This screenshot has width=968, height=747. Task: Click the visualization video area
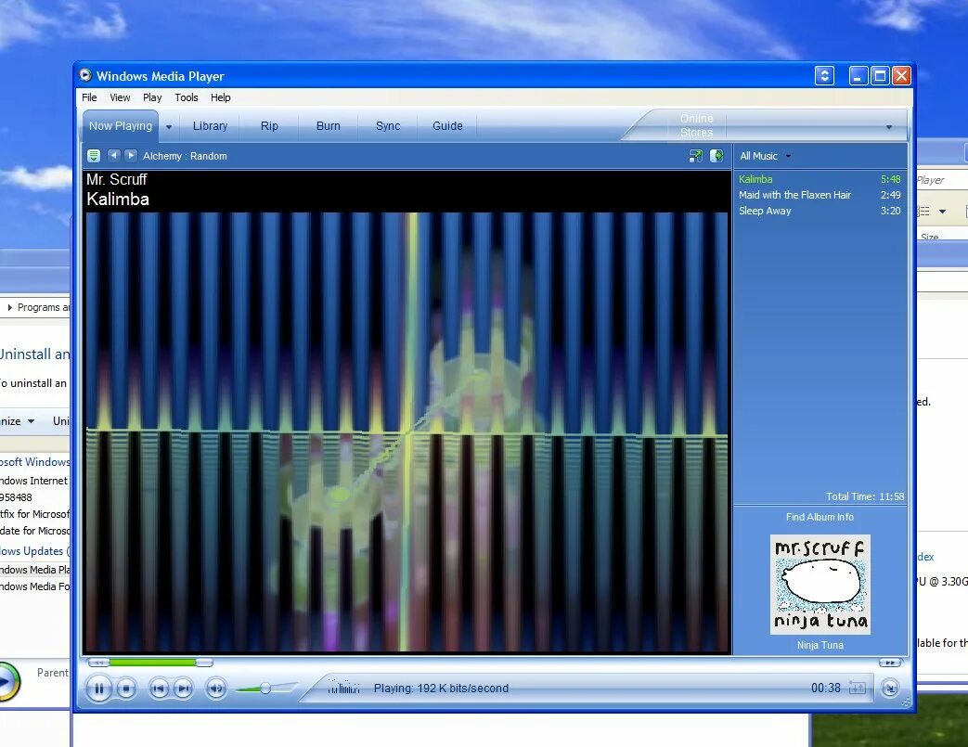point(407,431)
